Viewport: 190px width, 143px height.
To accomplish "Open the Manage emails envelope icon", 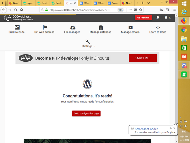I will pyautogui.click(x=131, y=28).
